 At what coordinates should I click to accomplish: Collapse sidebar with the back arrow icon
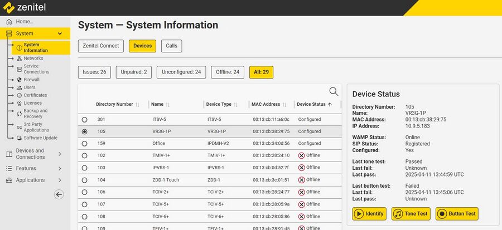[x=59, y=194]
